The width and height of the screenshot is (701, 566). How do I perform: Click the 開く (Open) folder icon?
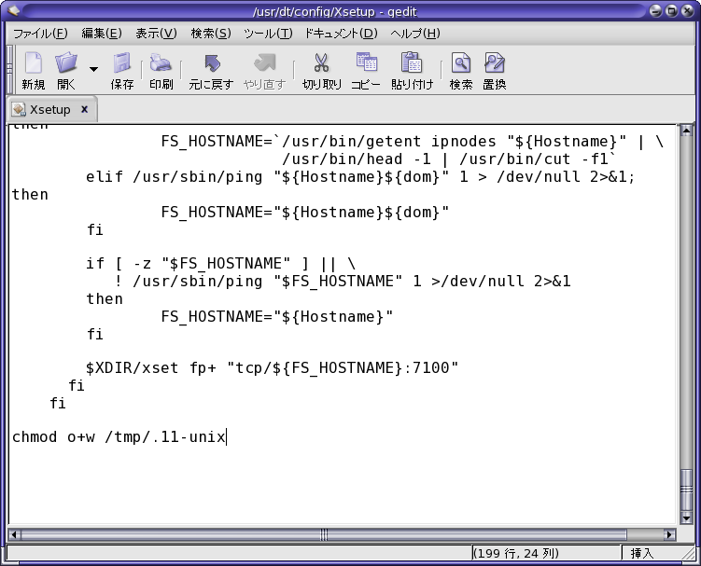tap(66, 63)
